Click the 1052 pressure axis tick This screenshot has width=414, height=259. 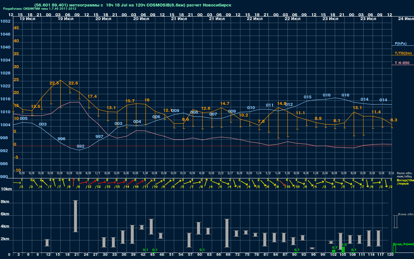tap(5, 21)
